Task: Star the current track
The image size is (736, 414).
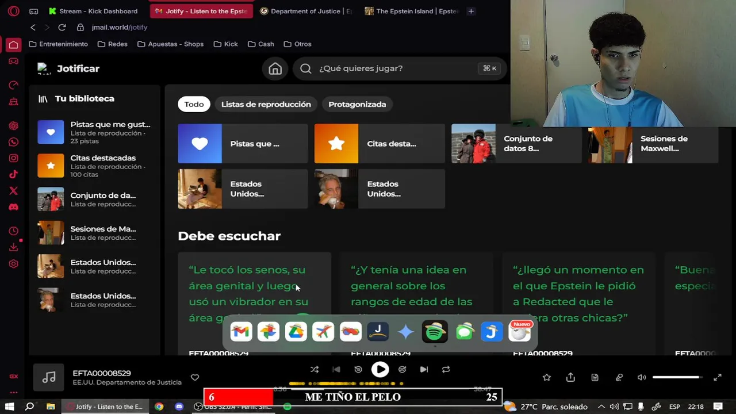Action: point(546,377)
